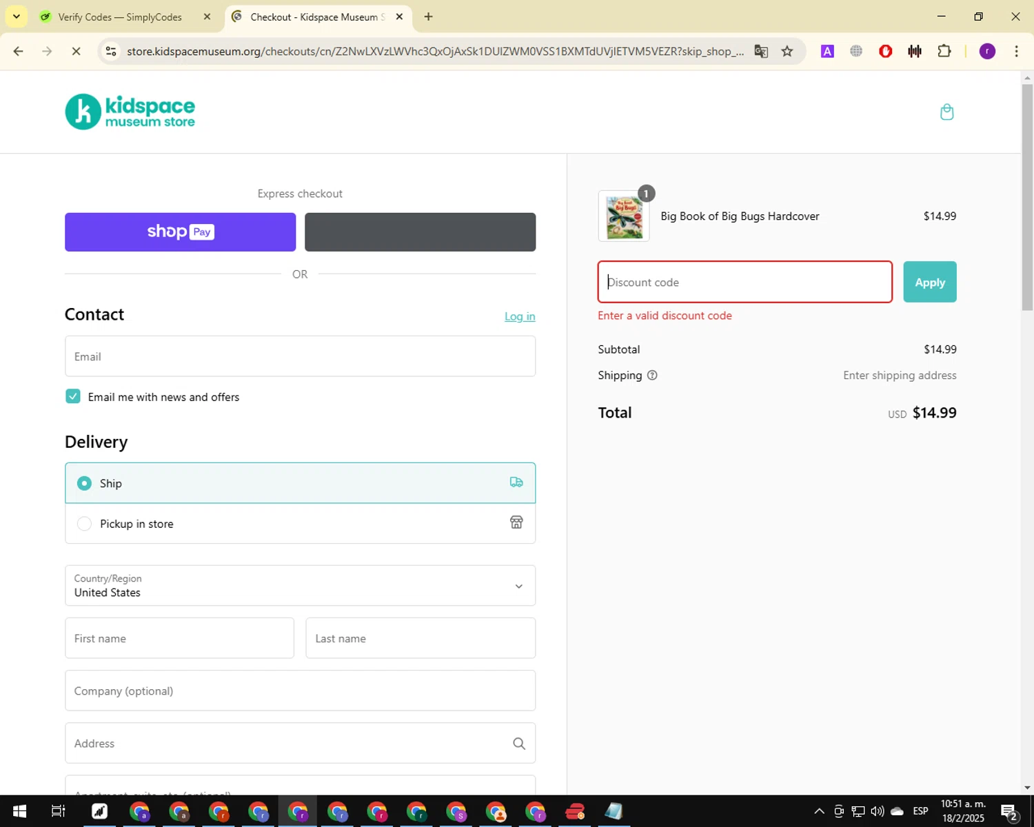This screenshot has width=1034, height=827.
Task: Open the purple A extension
Action: pyautogui.click(x=827, y=51)
